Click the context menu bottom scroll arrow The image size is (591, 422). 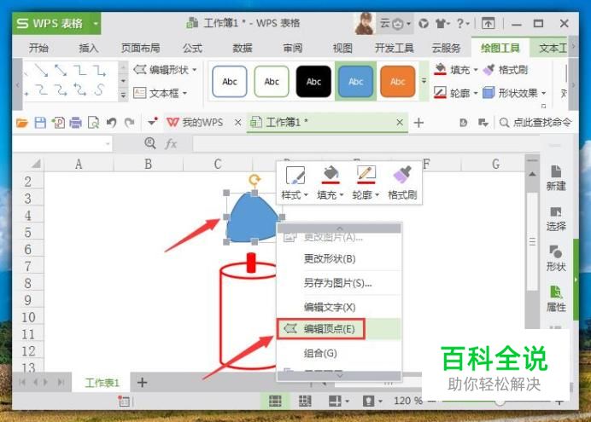339,375
